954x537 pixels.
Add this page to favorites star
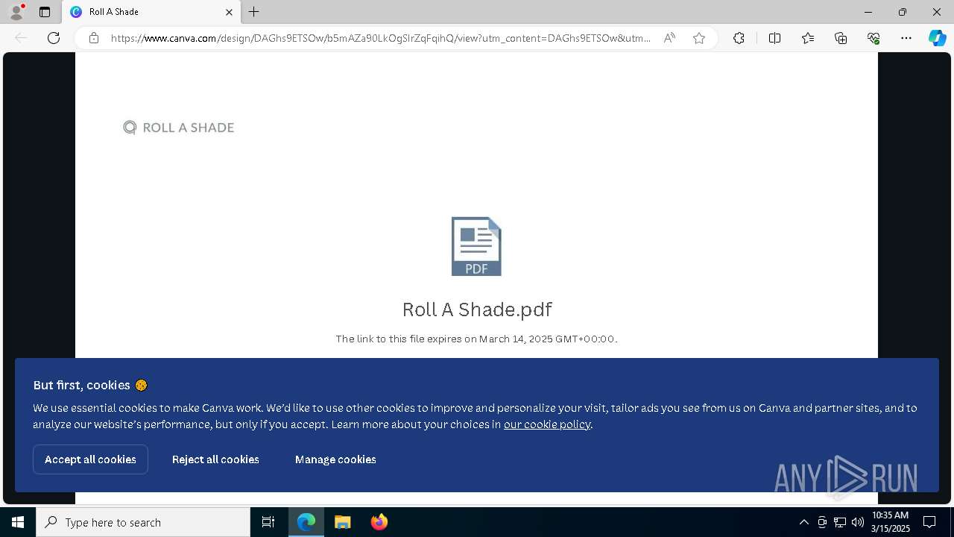click(x=699, y=38)
